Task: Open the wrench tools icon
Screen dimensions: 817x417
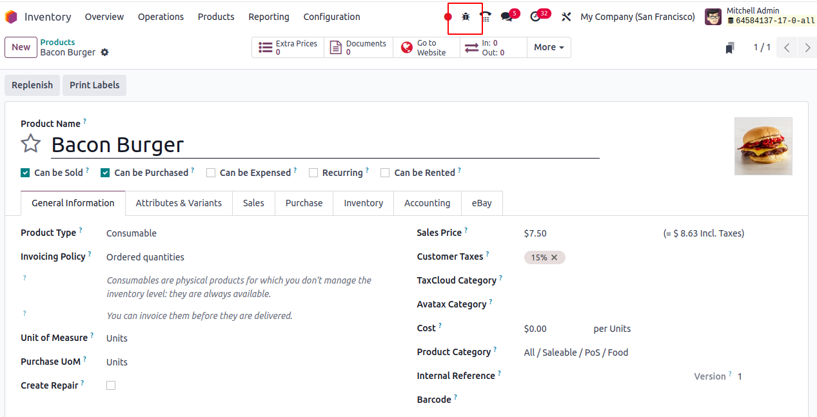Action: [x=566, y=17]
